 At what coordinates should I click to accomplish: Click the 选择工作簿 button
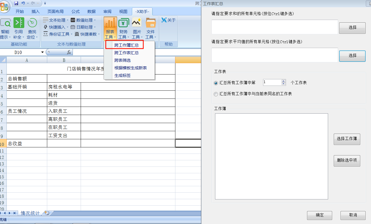click(347, 139)
